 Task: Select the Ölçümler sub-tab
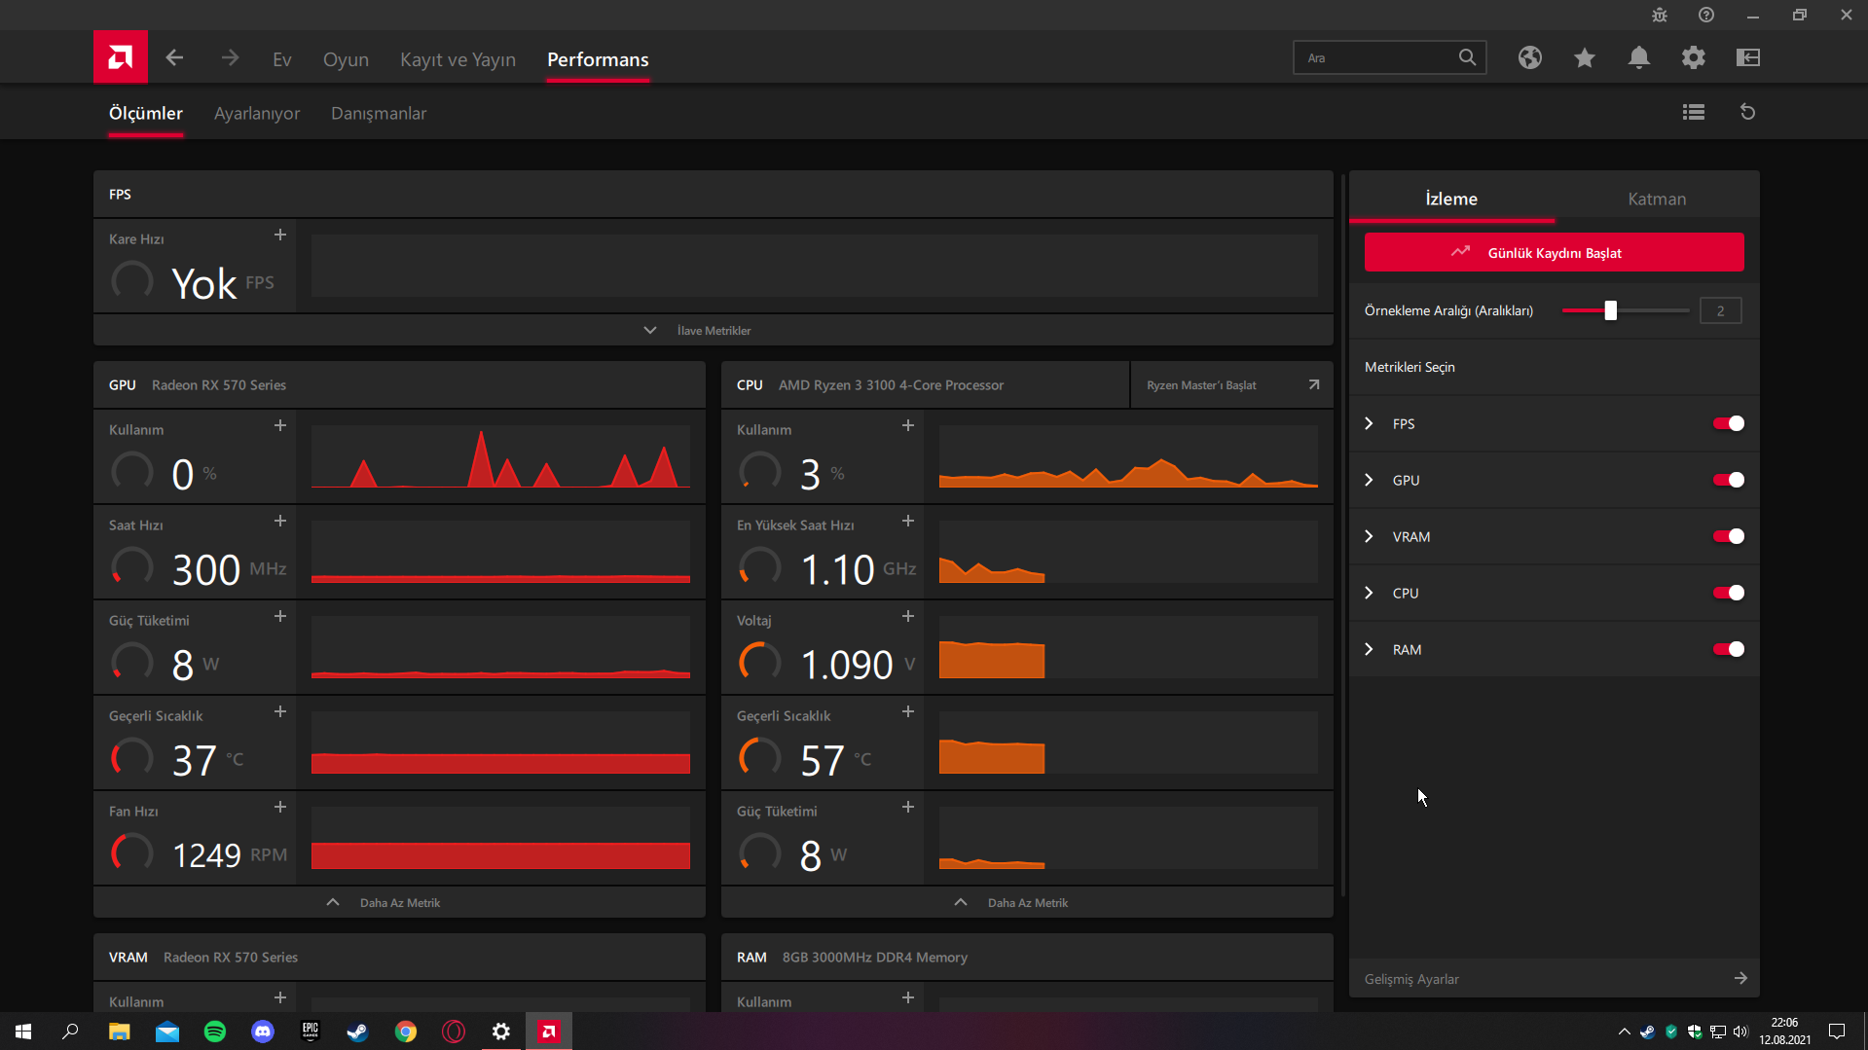click(146, 113)
